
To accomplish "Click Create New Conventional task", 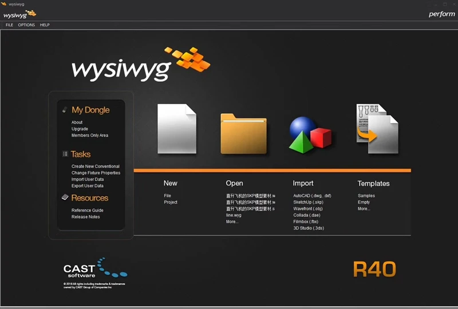I will click(x=96, y=166).
